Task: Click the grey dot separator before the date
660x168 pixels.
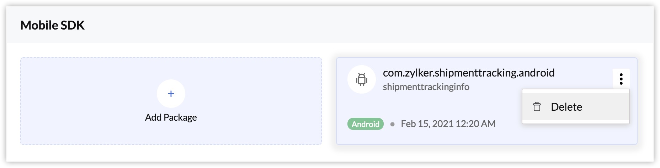Action: click(392, 124)
